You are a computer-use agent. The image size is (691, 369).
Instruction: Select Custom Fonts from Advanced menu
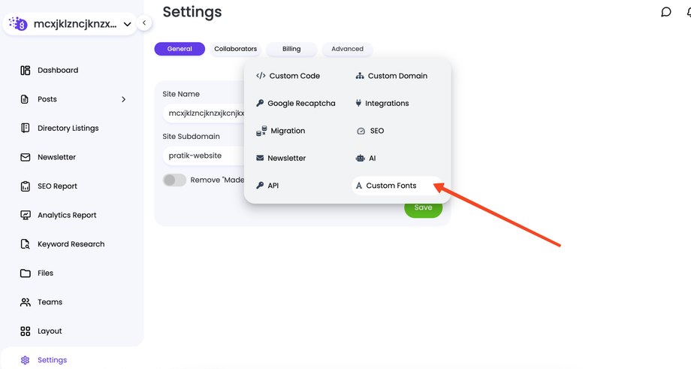(x=391, y=186)
